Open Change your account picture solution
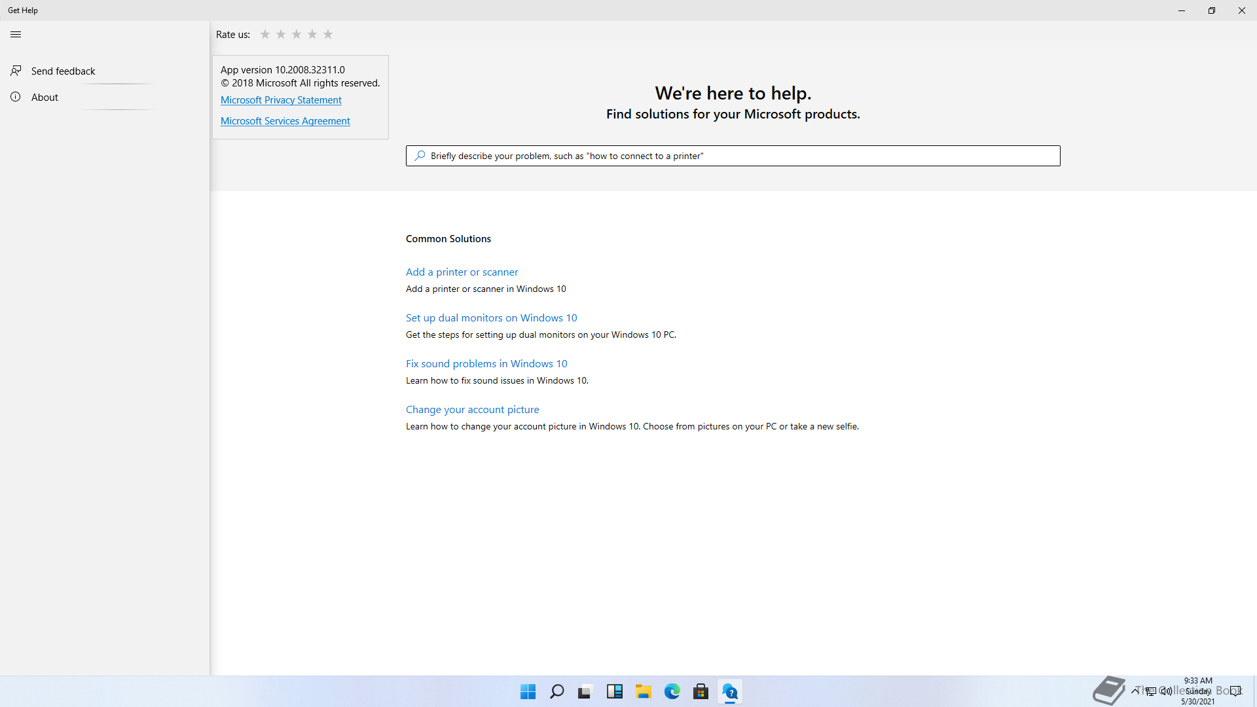 [x=472, y=409]
